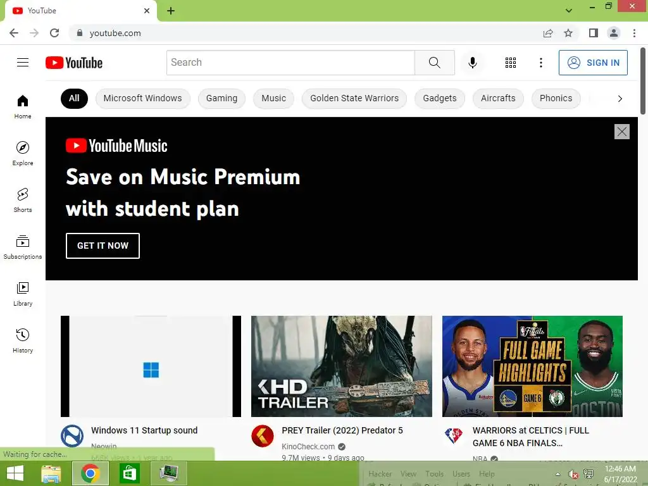The height and width of the screenshot is (486, 648).
Task: Open the Windows Start button
Action: (x=15, y=473)
